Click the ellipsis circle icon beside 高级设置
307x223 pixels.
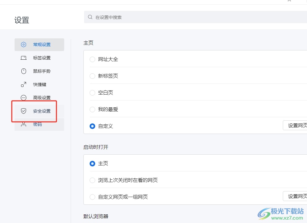[x=24, y=98]
